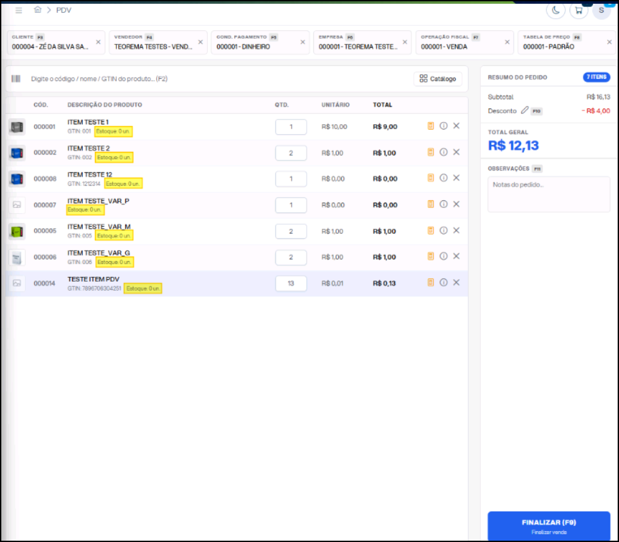The height and width of the screenshot is (542, 619).
Task: Show info for TESTE ITEM PDV
Action: [x=443, y=282]
